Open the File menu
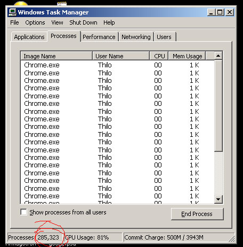243x247 pixels. tap(14, 22)
